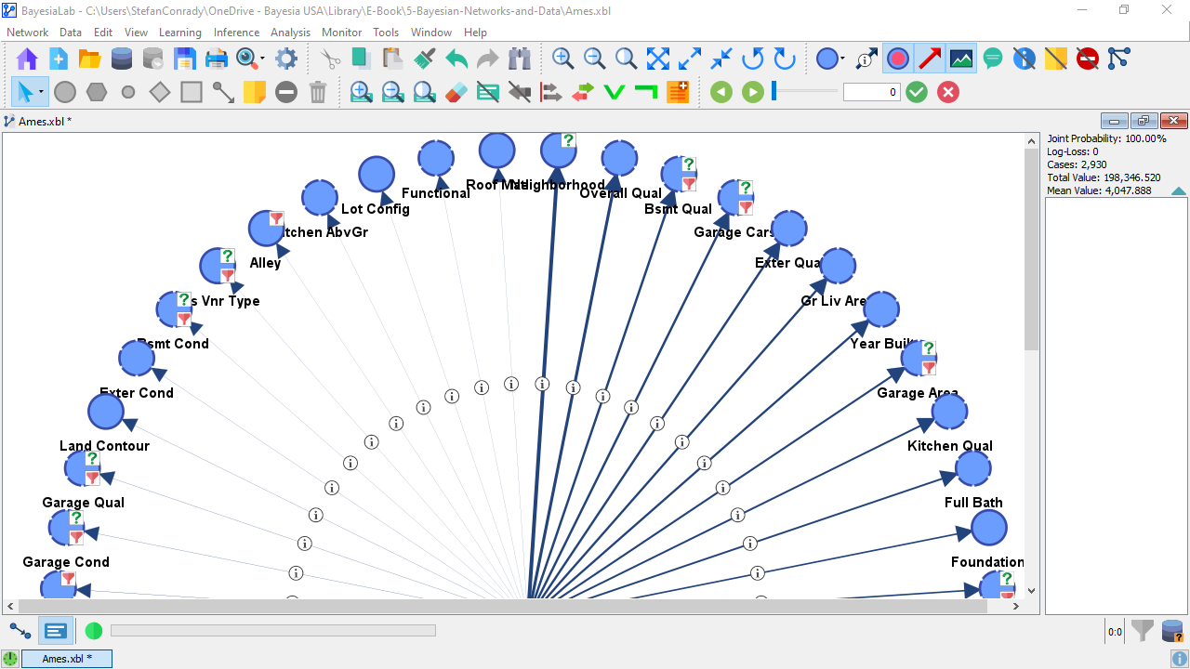Open the Network menu
Viewport: 1190px width, 669px height.
point(27,32)
